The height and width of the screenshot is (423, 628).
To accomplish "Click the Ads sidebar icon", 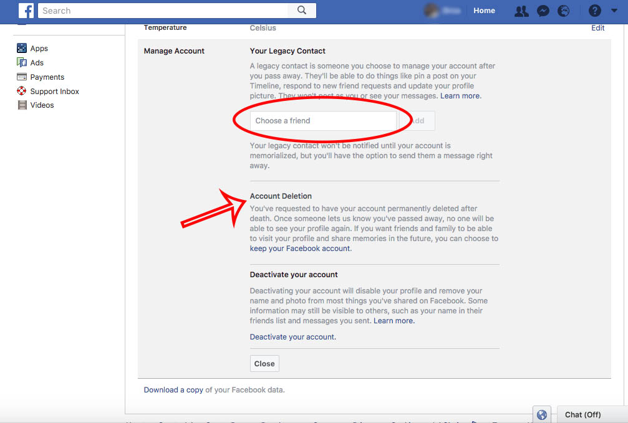I will pos(22,62).
